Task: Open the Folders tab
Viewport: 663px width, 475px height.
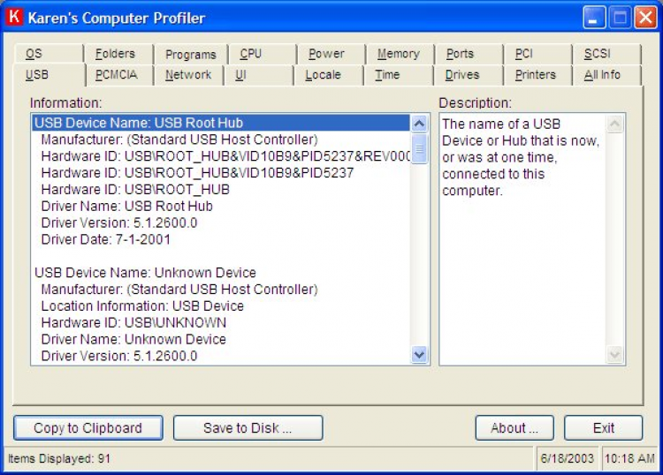Action: point(118,54)
